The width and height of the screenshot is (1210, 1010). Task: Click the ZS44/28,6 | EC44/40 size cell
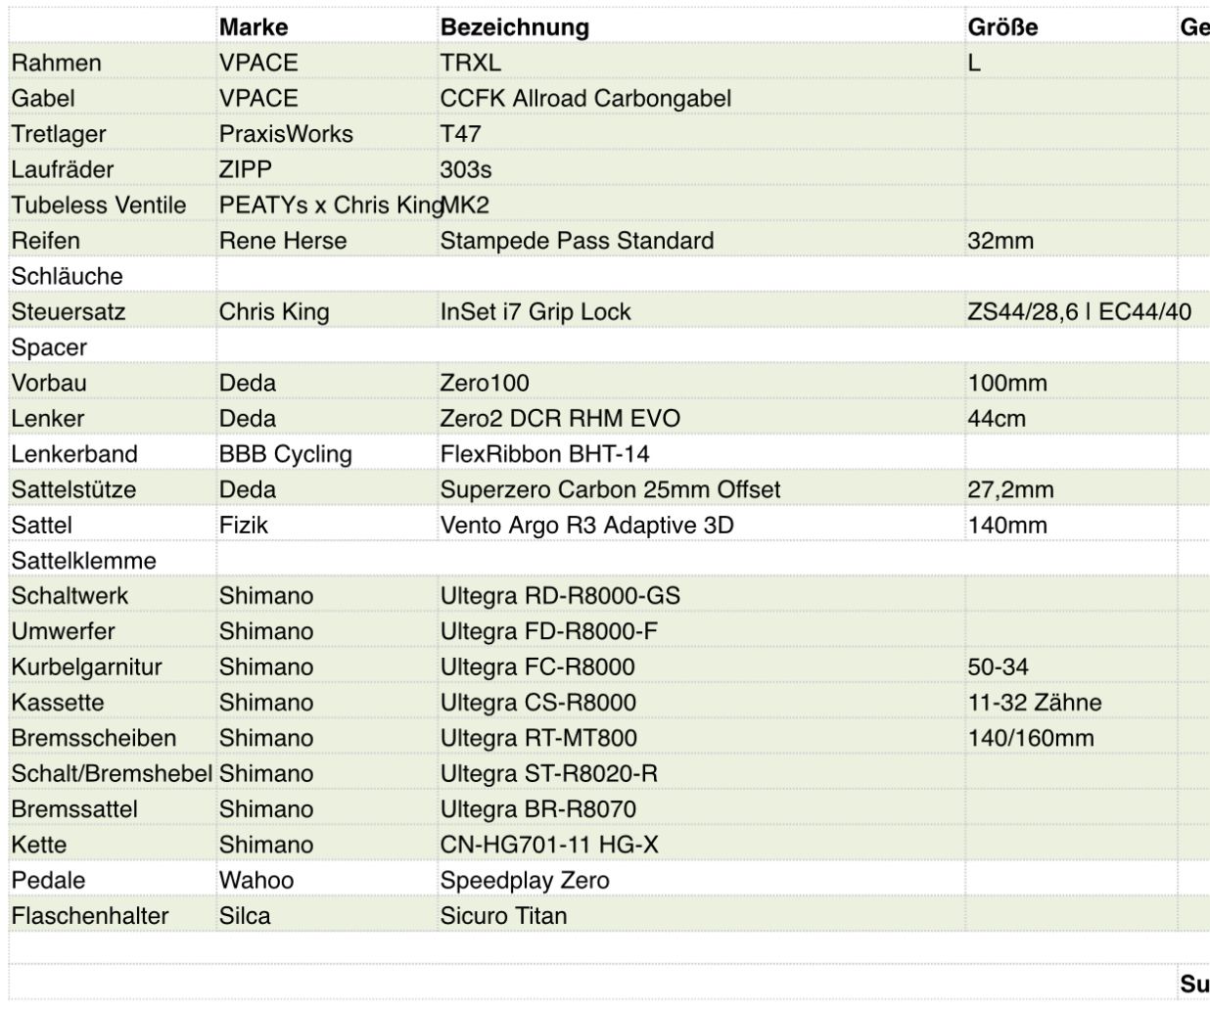pos(1072,312)
